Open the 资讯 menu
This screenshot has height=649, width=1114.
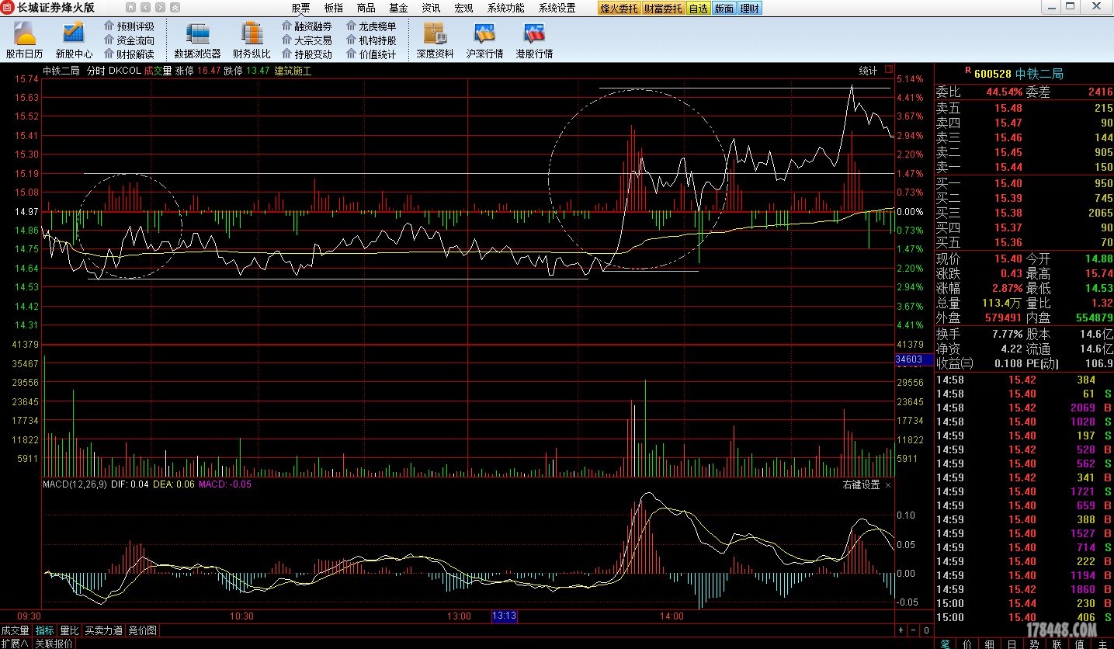click(x=431, y=8)
